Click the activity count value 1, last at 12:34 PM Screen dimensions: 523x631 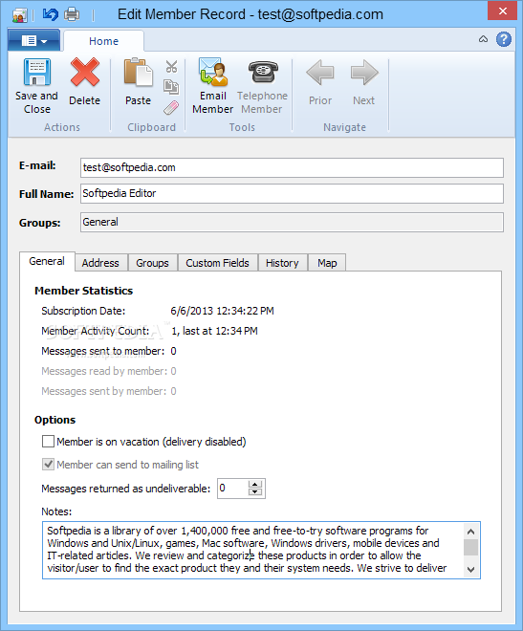click(x=214, y=331)
